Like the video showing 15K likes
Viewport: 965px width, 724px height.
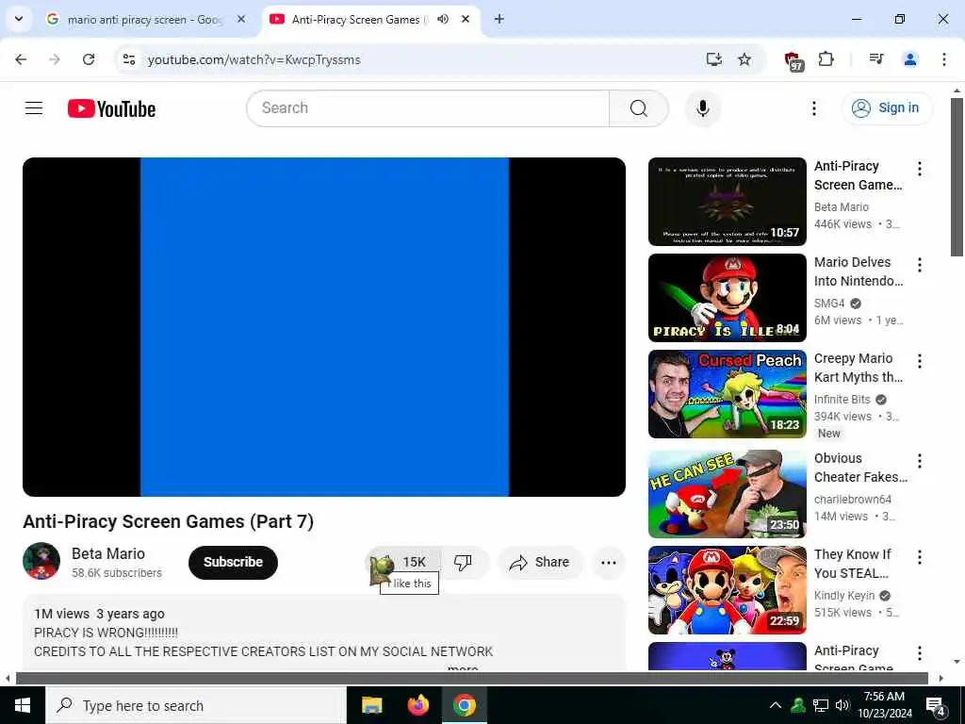(403, 562)
